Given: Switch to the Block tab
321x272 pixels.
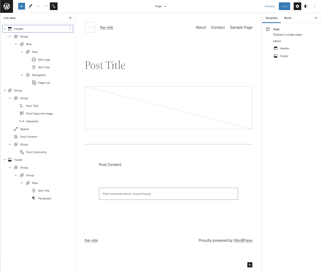Looking at the screenshot, I should pyautogui.click(x=287, y=18).
